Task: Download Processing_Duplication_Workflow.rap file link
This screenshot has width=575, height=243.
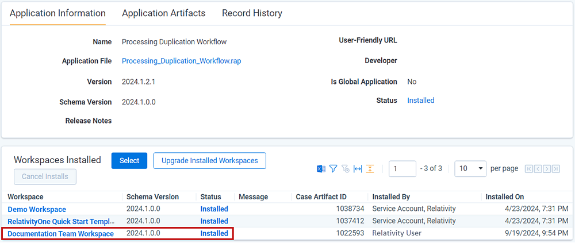Action: [182, 61]
